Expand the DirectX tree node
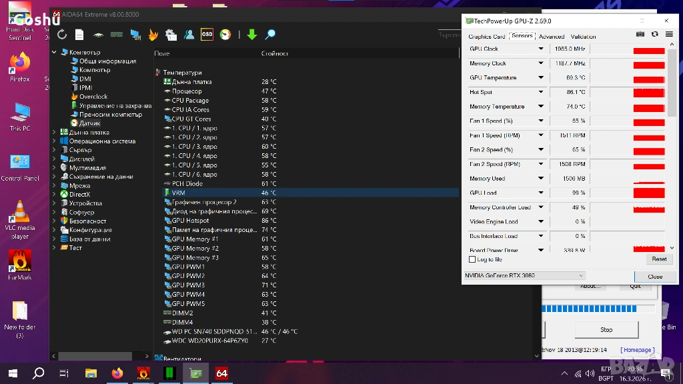This screenshot has height=384, width=683. [55, 195]
